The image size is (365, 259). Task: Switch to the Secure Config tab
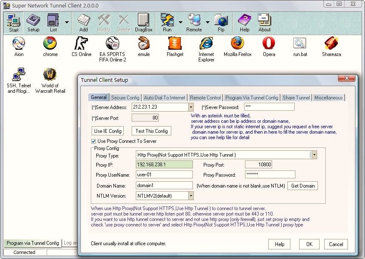[125, 98]
